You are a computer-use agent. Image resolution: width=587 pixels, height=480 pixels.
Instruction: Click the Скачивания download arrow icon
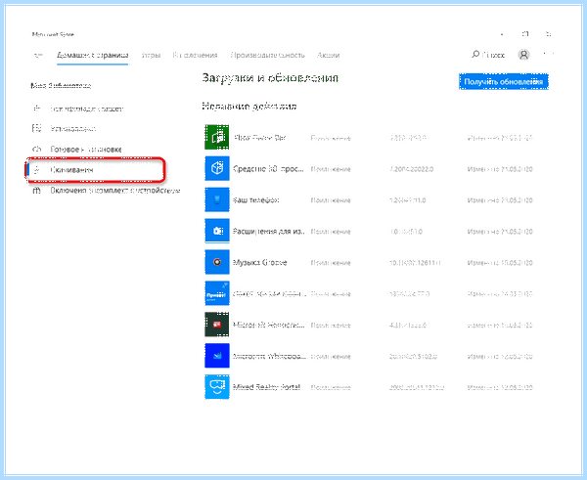pyautogui.click(x=36, y=170)
